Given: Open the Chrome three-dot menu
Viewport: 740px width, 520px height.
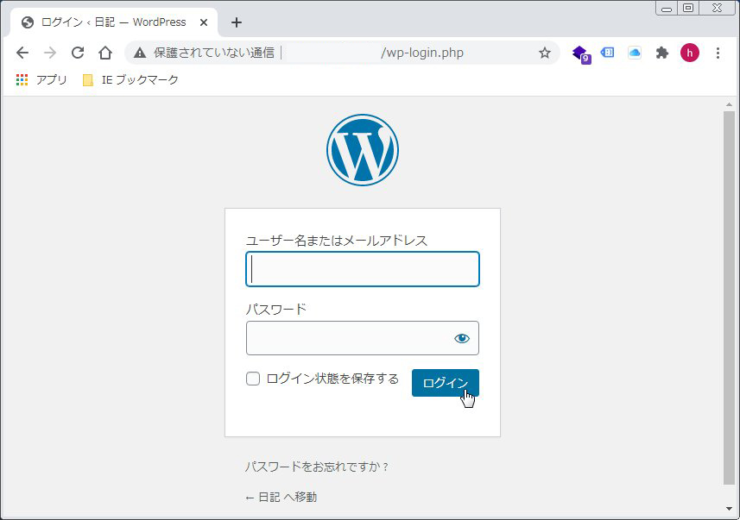Looking at the screenshot, I should (718, 53).
